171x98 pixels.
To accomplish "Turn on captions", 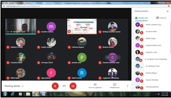I will pos(95,86).
